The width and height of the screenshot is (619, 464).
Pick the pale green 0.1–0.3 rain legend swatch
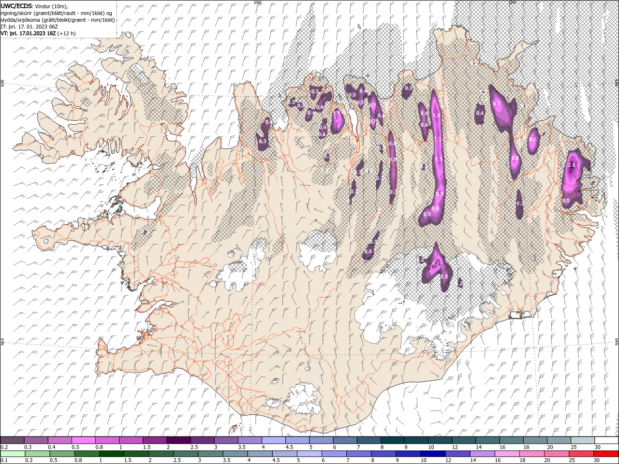tap(13, 454)
